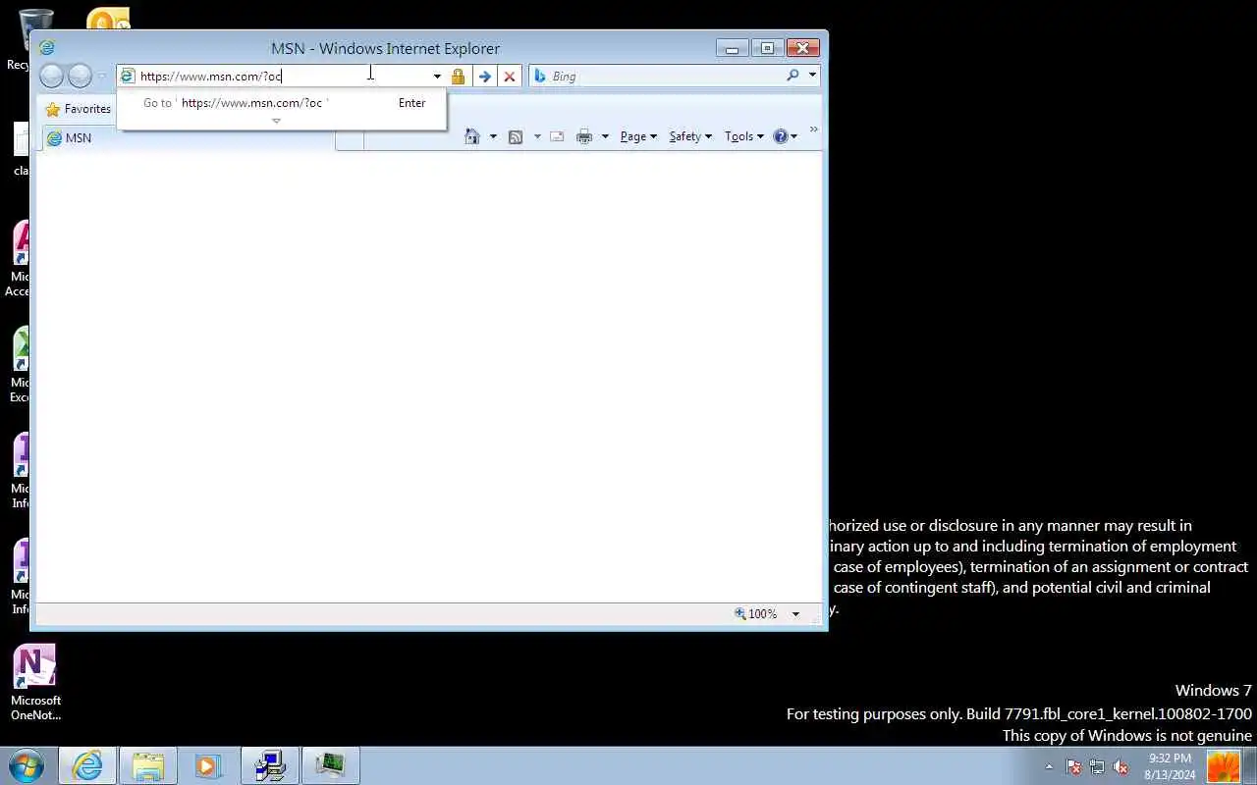Open the Print dropdown arrow
1257x785 pixels.
click(x=605, y=136)
